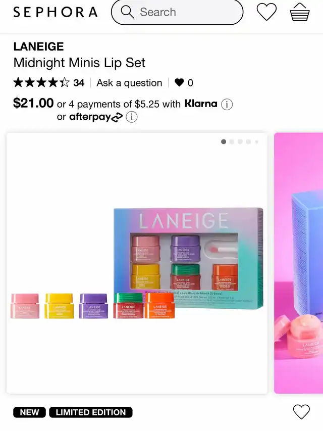Select the second carousel dot indicator
Screen dimensions: 323x431
[232, 142]
